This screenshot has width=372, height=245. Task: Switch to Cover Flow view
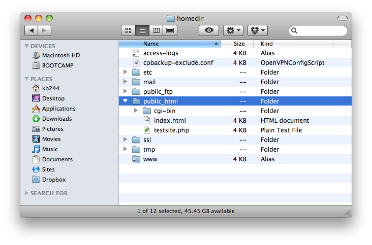pyautogui.click(x=170, y=30)
